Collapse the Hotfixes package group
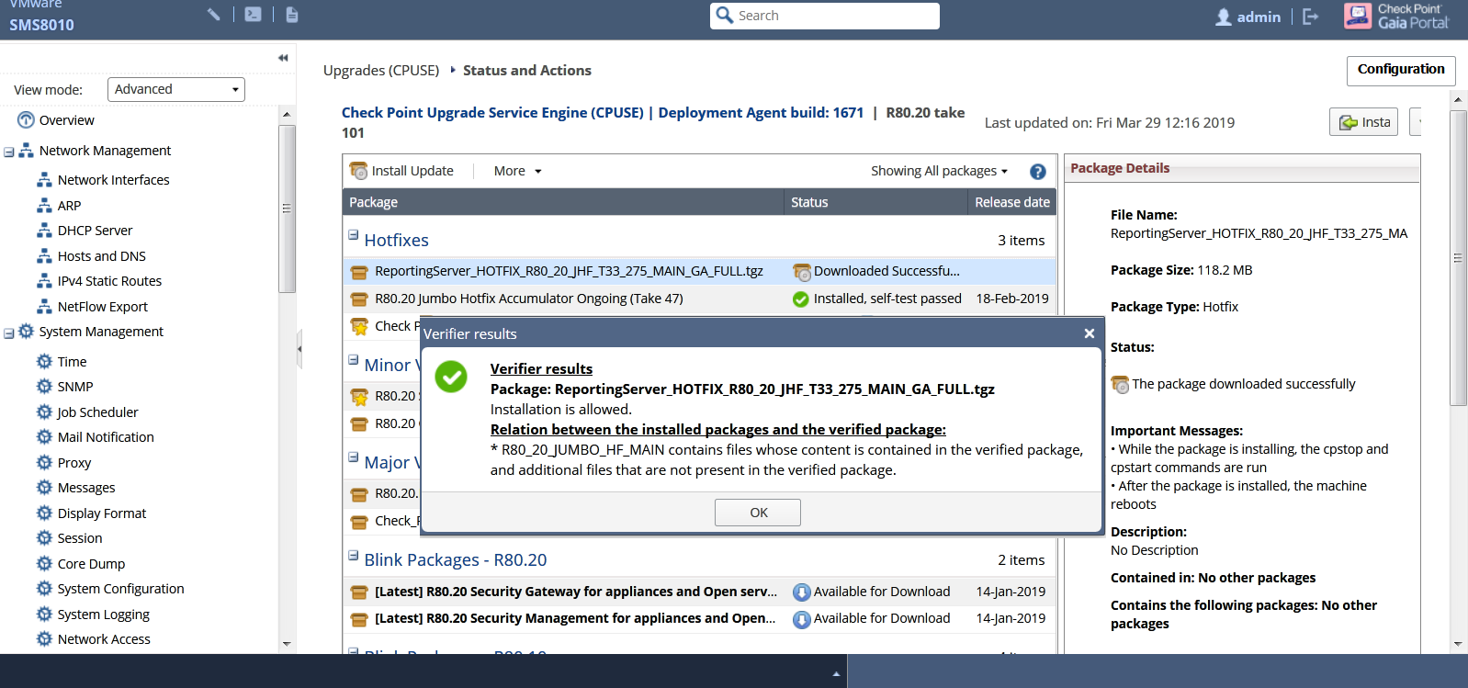This screenshot has height=688, width=1468. point(353,235)
